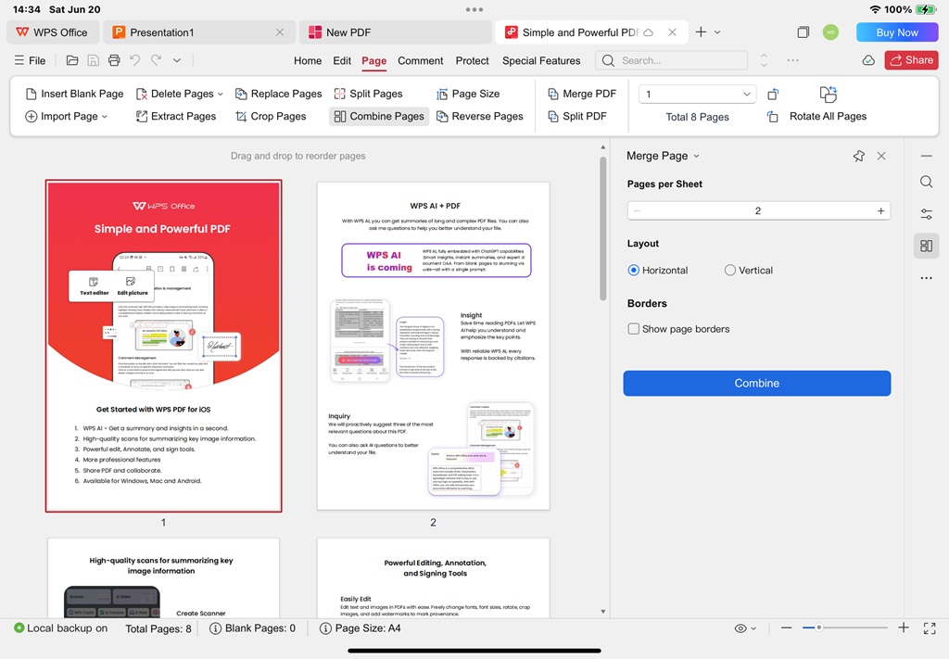Click the cloud sync check icon
The image size is (949, 659).
(868, 60)
